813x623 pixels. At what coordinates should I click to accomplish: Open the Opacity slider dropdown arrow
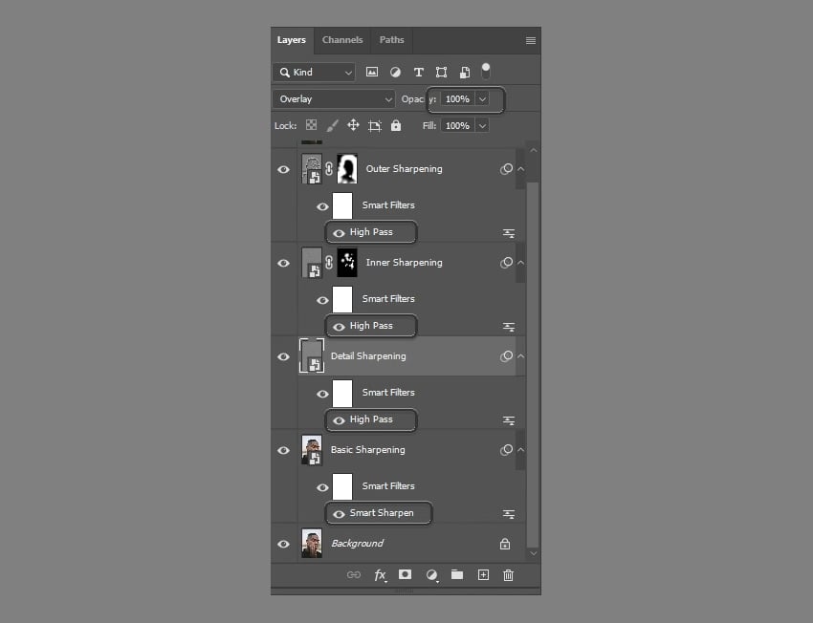[482, 98]
